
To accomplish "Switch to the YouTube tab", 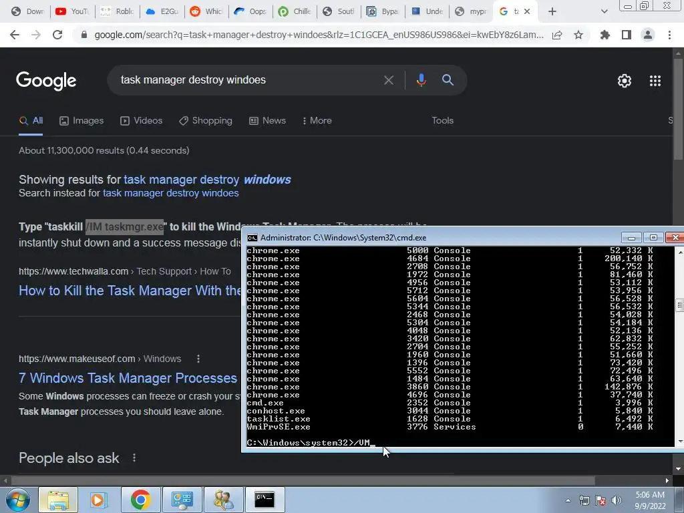I will pyautogui.click(x=73, y=11).
